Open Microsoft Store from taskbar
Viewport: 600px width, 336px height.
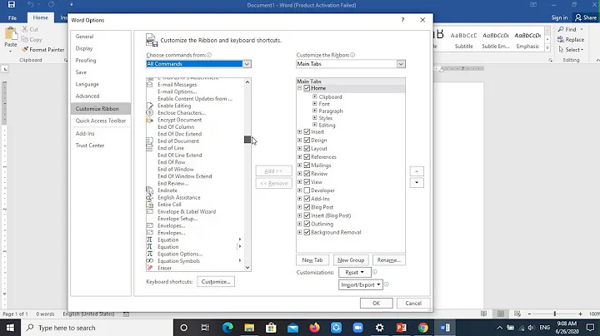271,328
